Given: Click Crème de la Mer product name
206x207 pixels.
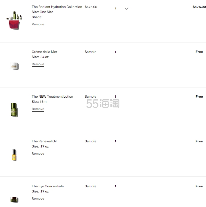Looking at the screenshot, I should [x=44, y=52].
